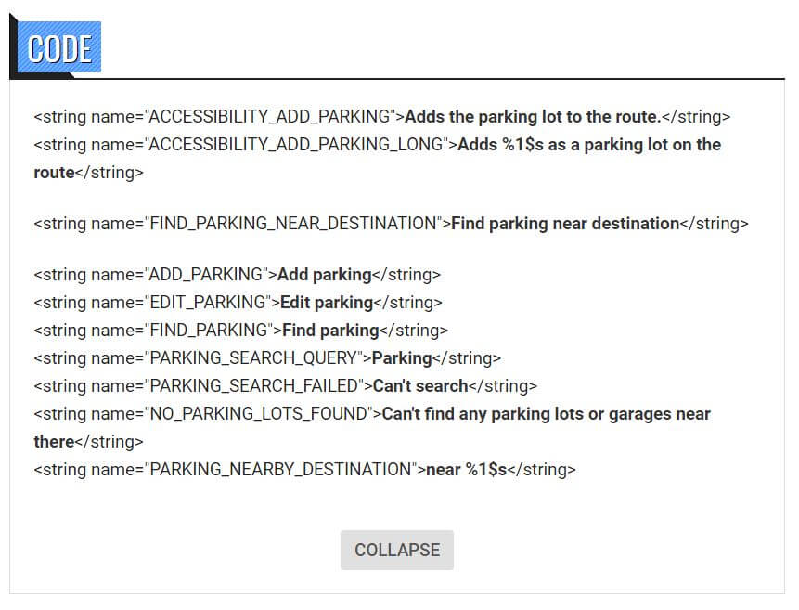This screenshot has width=799, height=610.
Task: Click the blue CODE header badge
Action: coord(59,48)
